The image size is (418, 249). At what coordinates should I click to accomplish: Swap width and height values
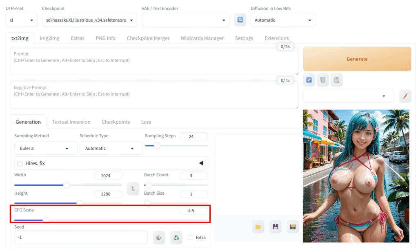pyautogui.click(x=133, y=189)
